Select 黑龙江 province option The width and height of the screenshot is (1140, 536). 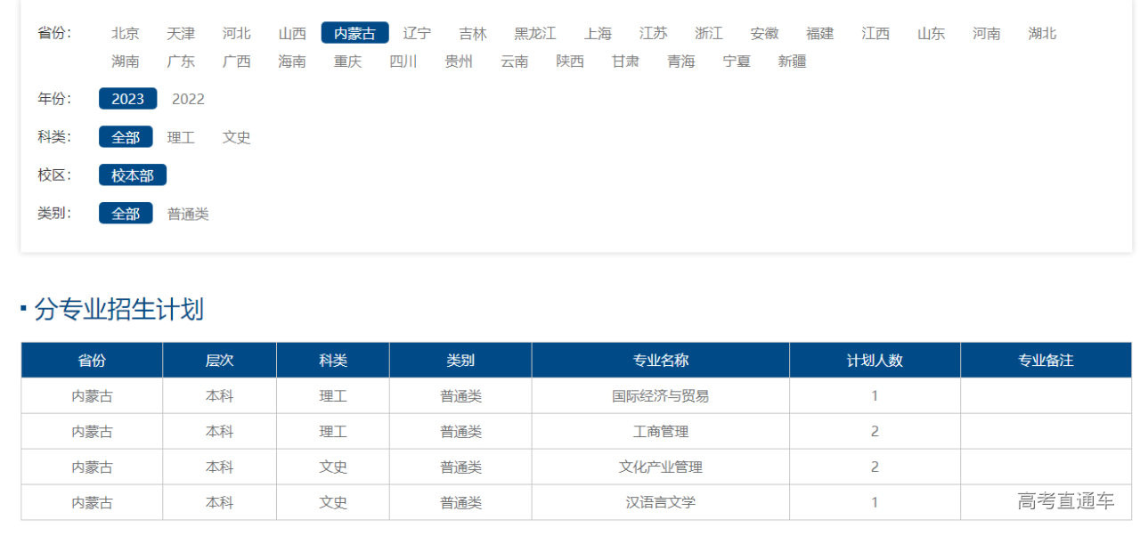(x=534, y=34)
